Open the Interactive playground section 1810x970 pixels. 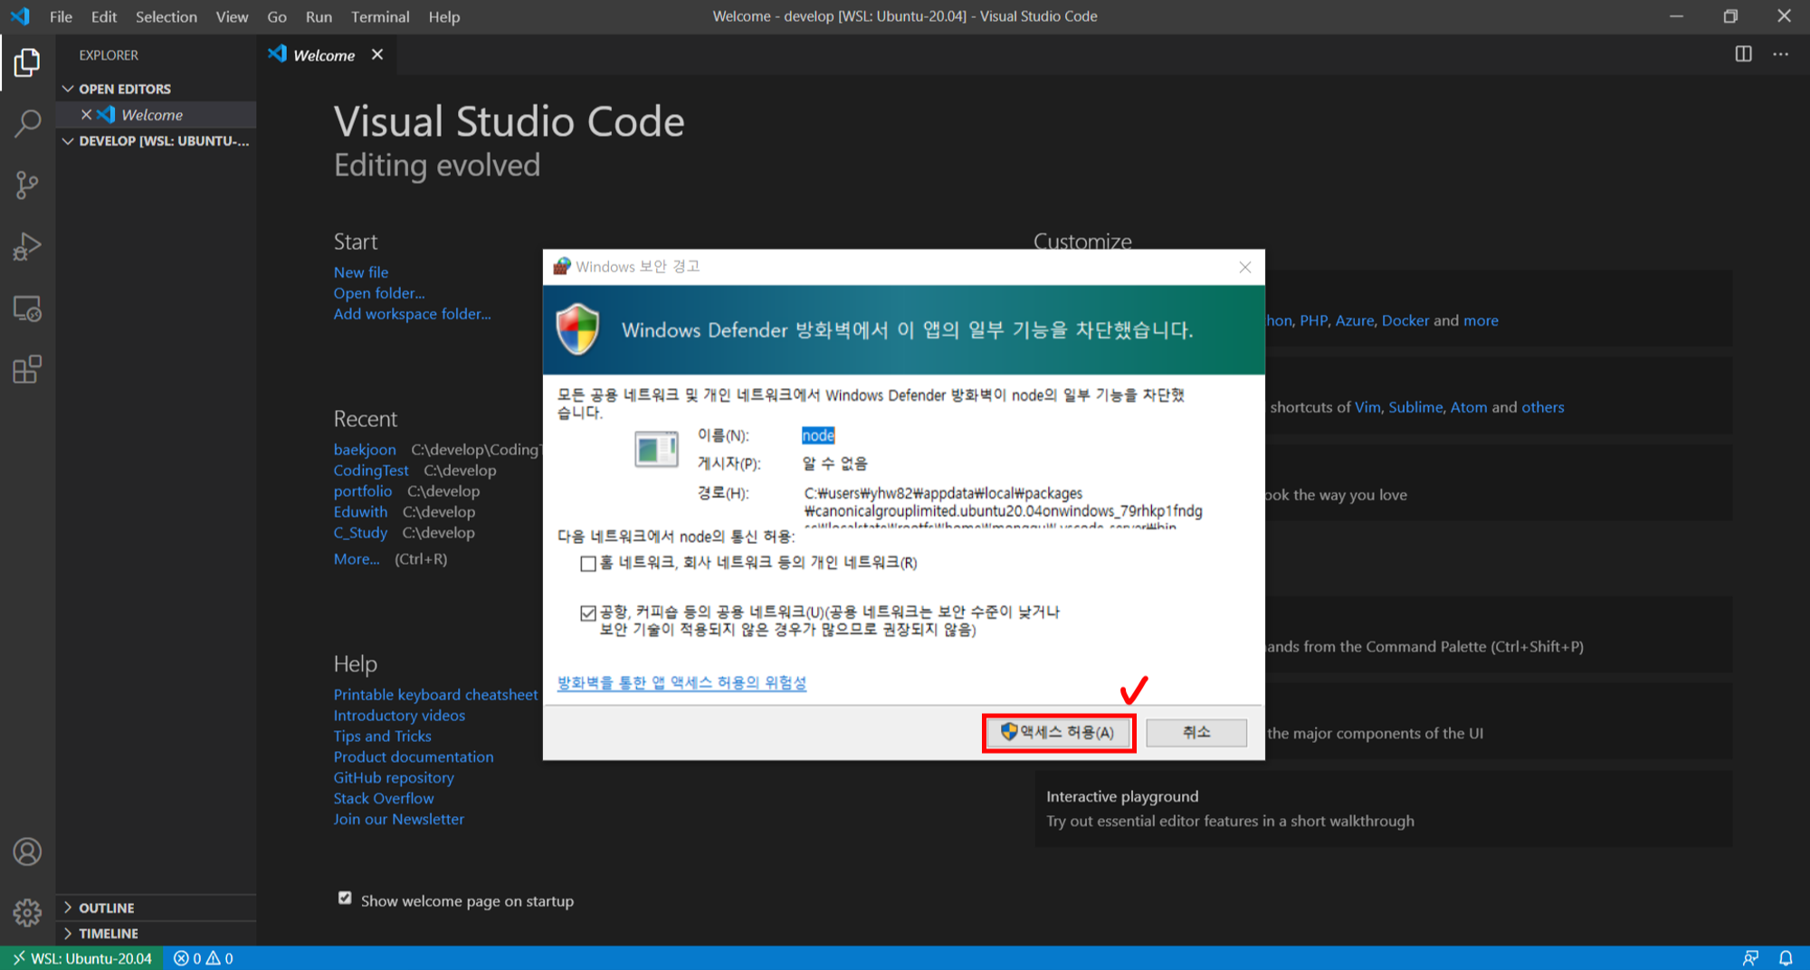[x=1383, y=809]
